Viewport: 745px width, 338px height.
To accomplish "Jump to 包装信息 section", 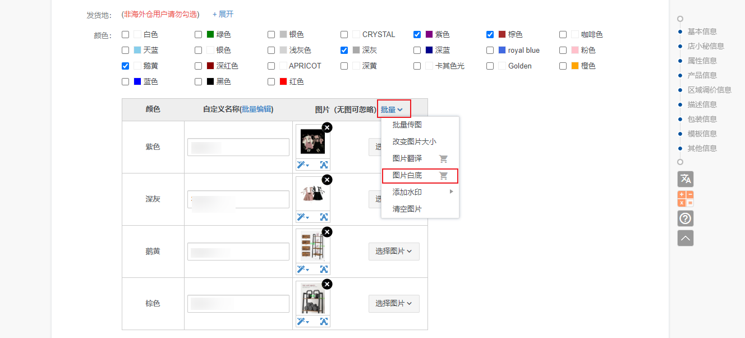I will (702, 119).
